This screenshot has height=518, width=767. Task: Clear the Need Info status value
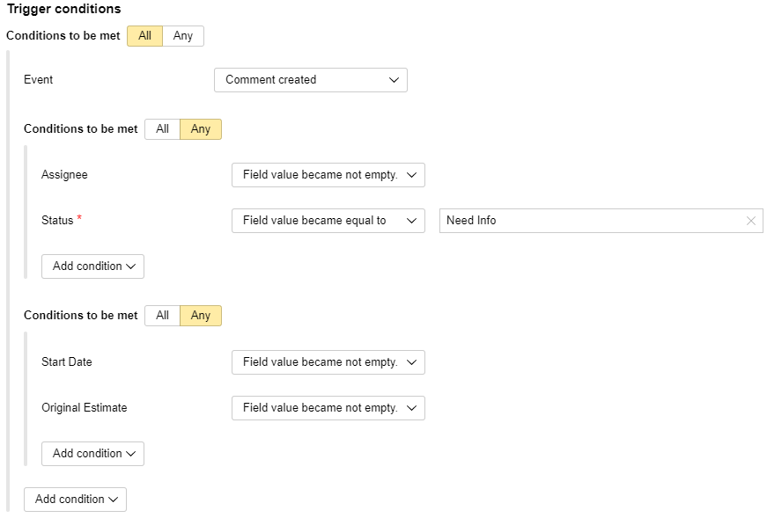(x=751, y=221)
